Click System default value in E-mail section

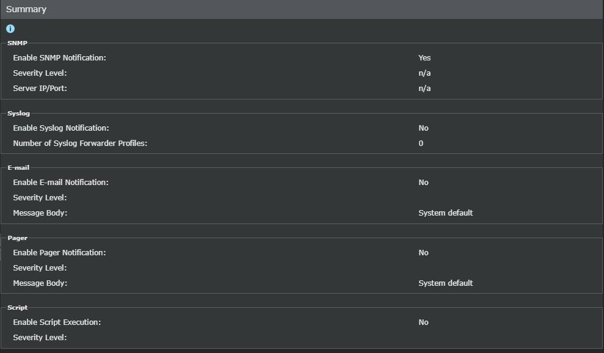coord(446,213)
